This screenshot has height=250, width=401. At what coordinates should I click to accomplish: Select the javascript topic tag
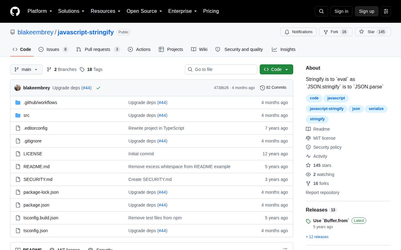click(x=336, y=98)
